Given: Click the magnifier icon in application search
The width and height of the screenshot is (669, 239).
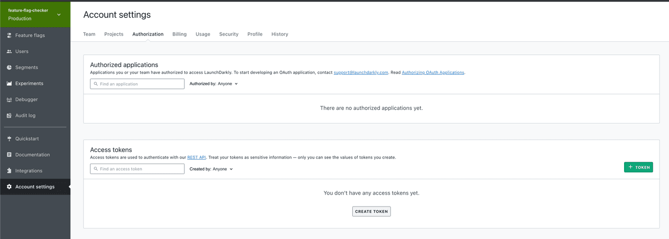Looking at the screenshot, I should [x=96, y=84].
